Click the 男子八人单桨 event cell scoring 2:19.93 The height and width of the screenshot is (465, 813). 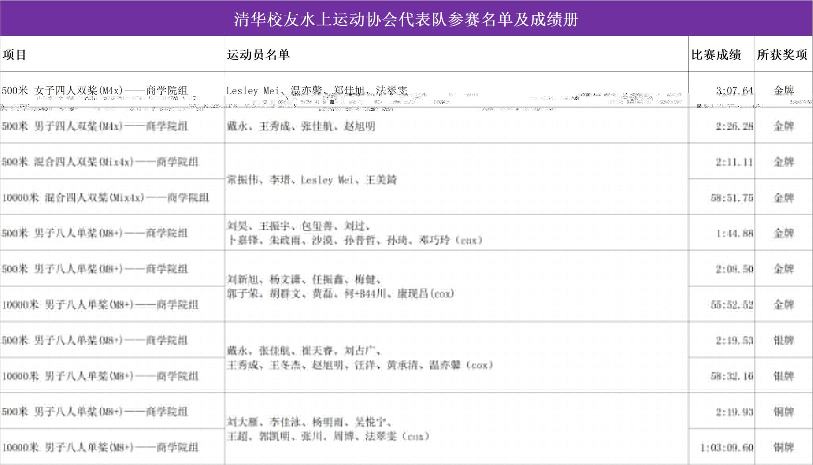(113, 411)
